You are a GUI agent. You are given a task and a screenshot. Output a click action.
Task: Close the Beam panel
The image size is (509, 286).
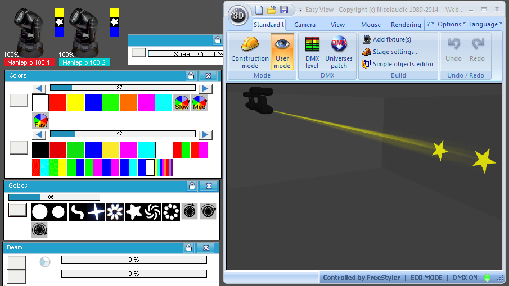pos(206,248)
